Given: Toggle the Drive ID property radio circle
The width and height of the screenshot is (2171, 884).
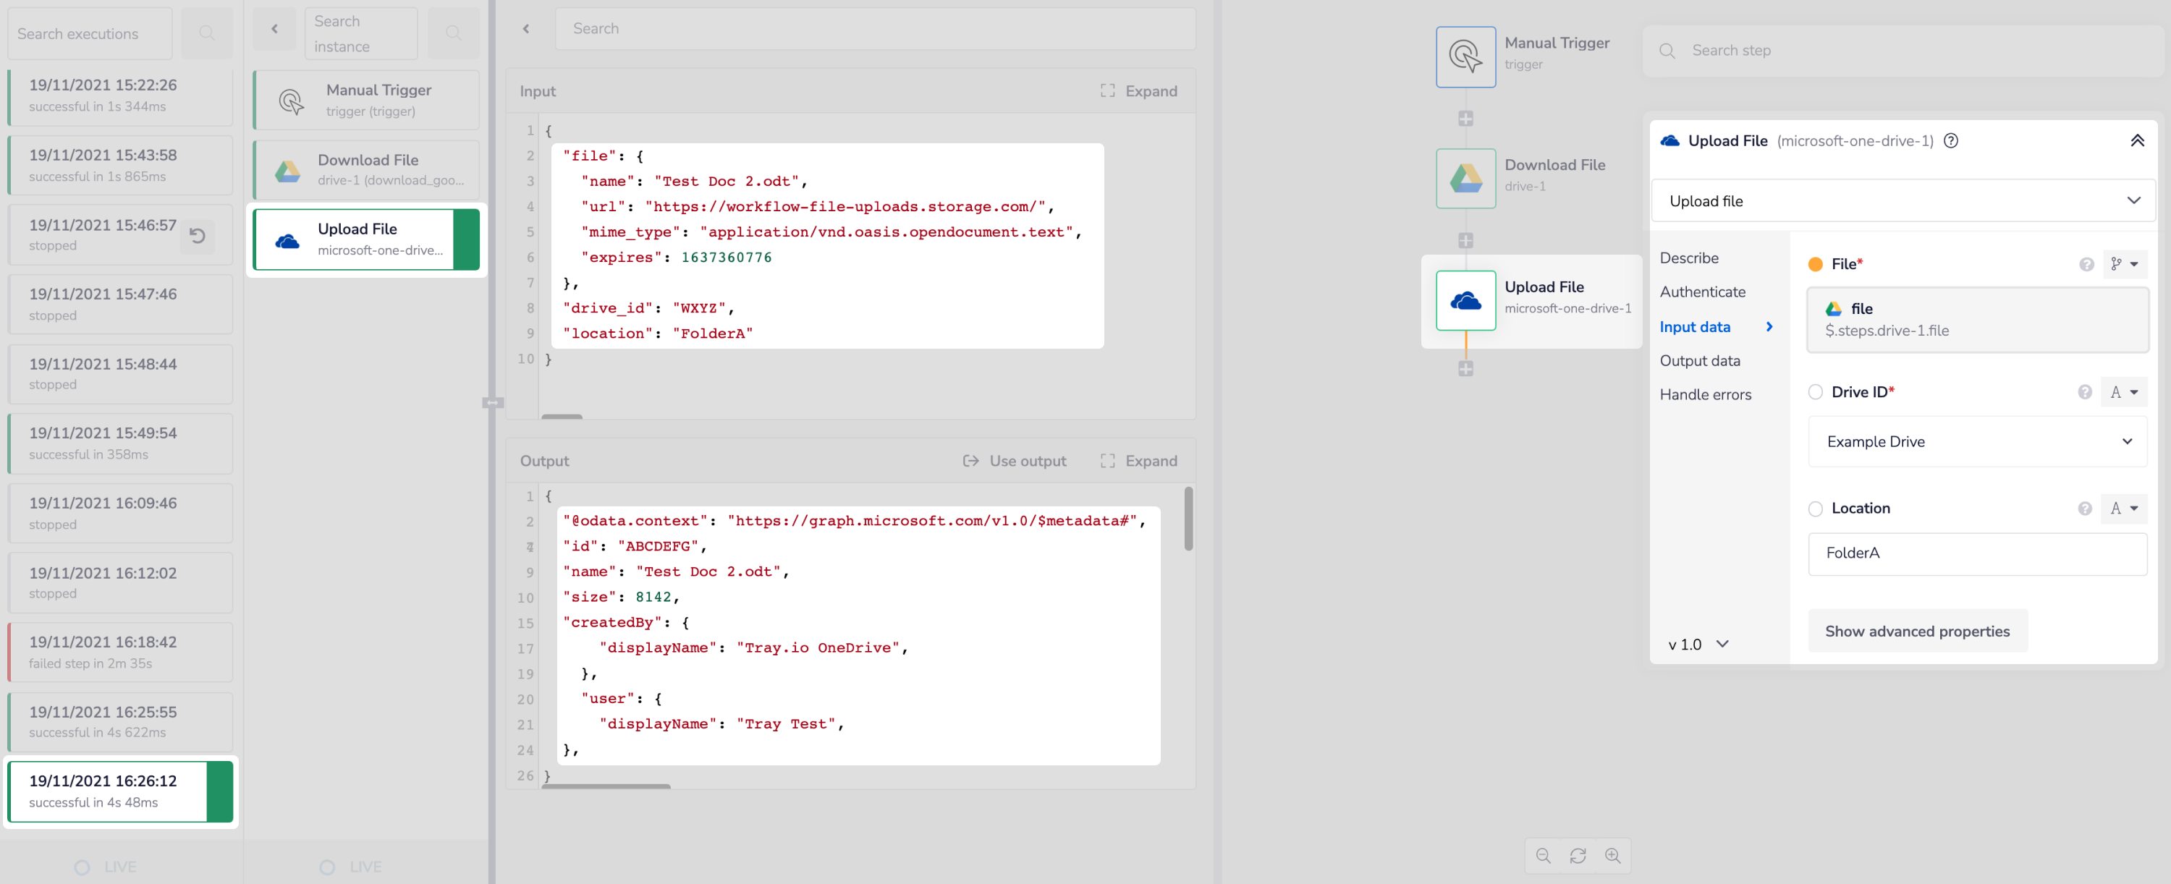Looking at the screenshot, I should pyautogui.click(x=1816, y=392).
